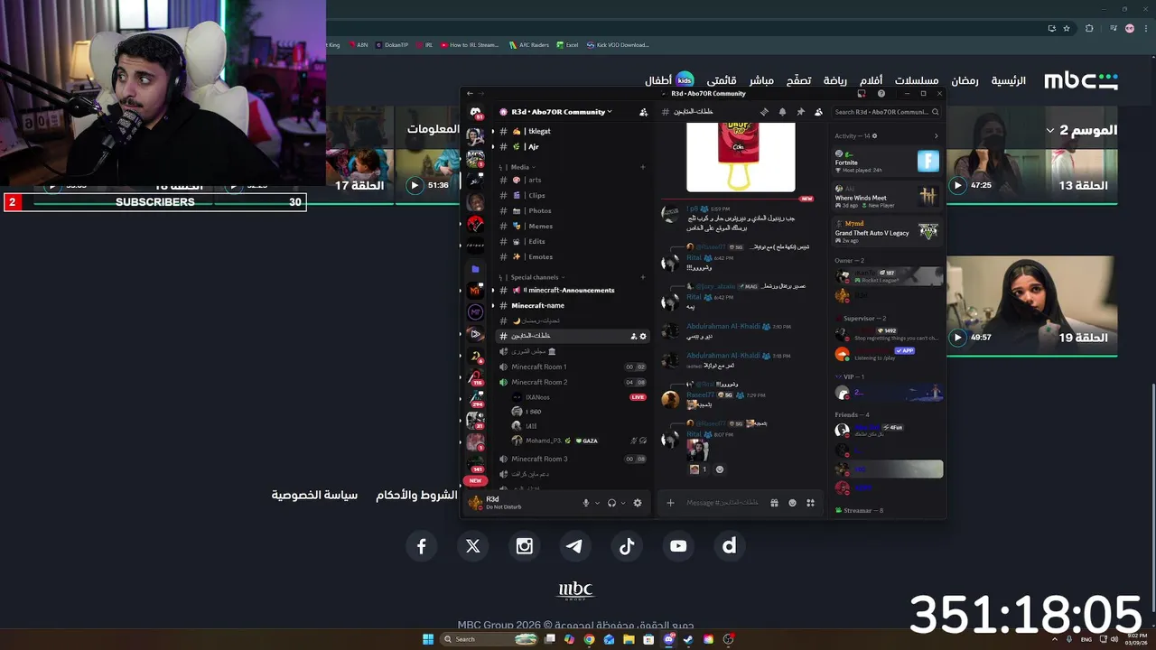Open YouTube icon in MBC footer

click(677, 545)
